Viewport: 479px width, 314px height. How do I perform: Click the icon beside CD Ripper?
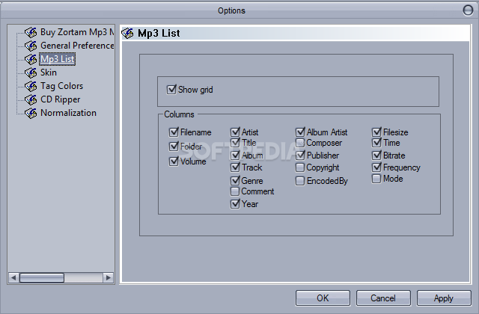(31, 99)
